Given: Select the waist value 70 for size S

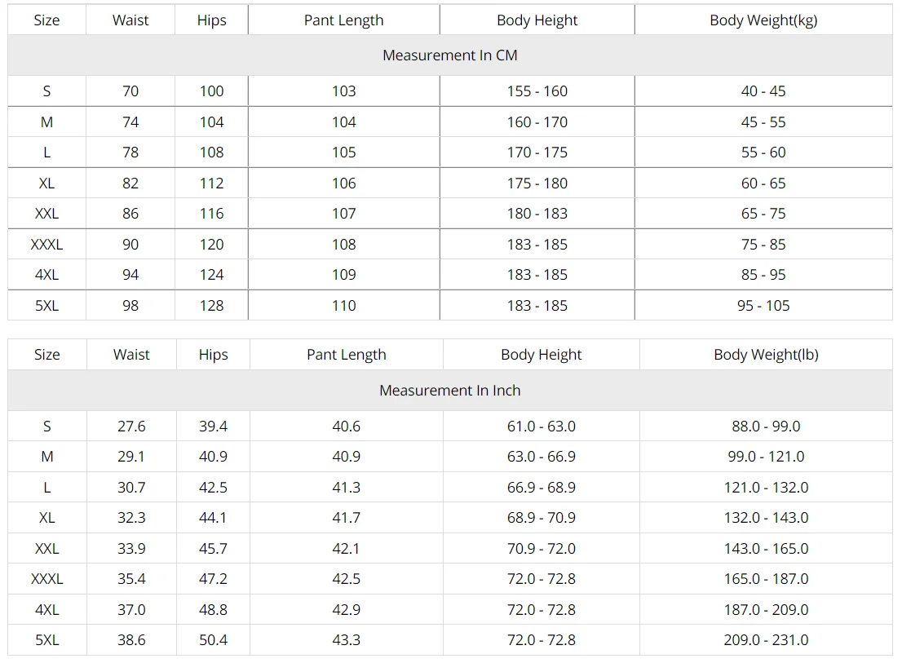Looking at the screenshot, I should (130, 91).
